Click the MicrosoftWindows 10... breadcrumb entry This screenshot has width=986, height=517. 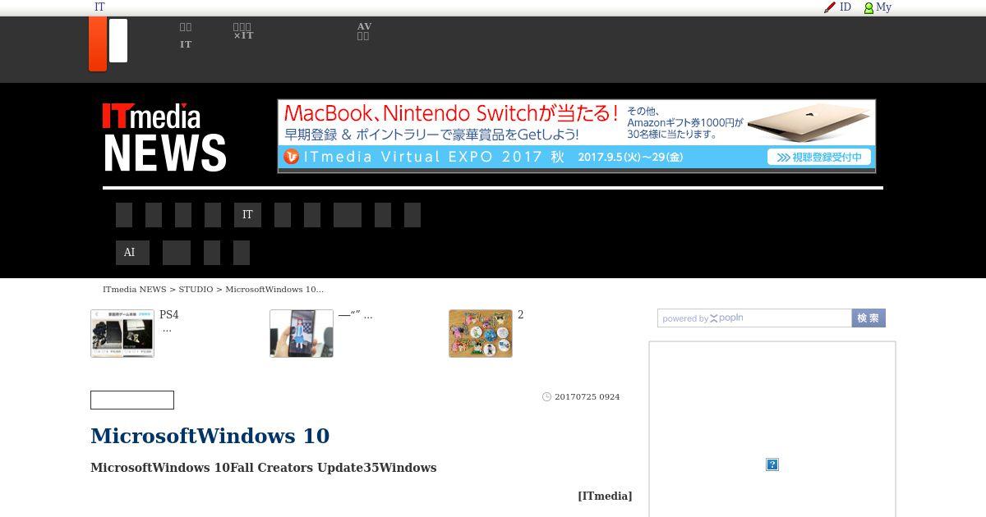point(274,290)
